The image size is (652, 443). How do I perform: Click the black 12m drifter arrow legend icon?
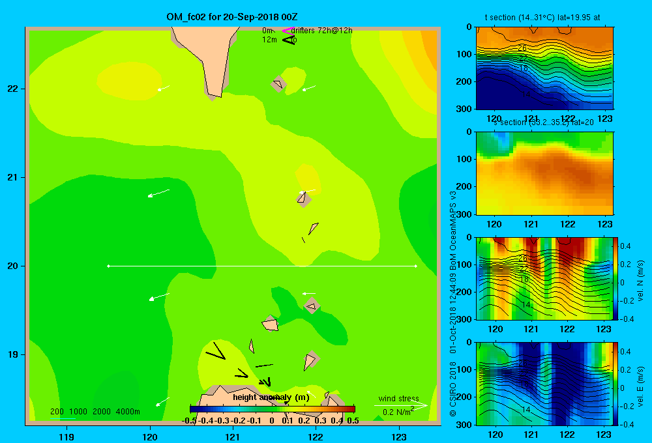coord(289,40)
